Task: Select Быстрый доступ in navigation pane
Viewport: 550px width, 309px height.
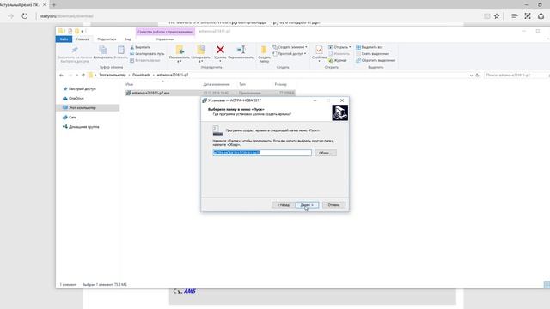Action: point(82,89)
